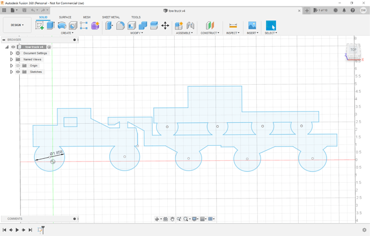
Task: Open the Notifications bell icon
Action: (344, 10)
